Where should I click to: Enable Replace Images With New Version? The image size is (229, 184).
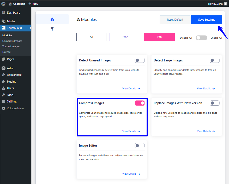214,103
